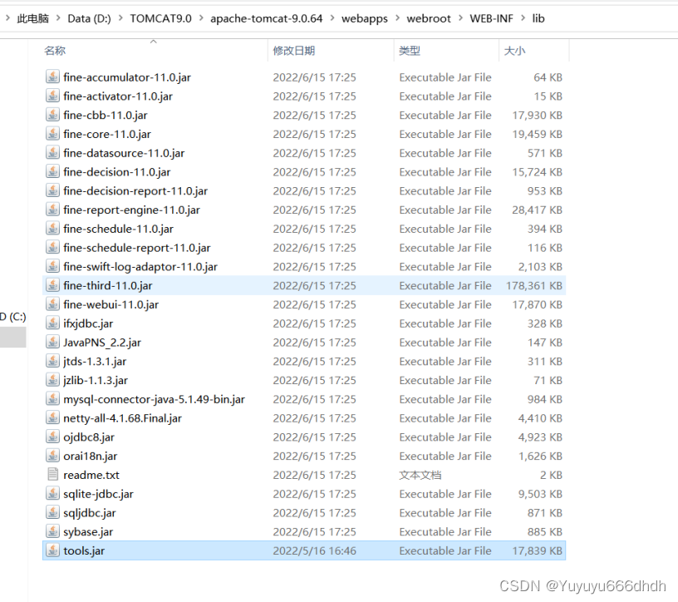678x602 pixels.
Task: Jump to webroot breadcrumb folder
Action: pos(429,18)
